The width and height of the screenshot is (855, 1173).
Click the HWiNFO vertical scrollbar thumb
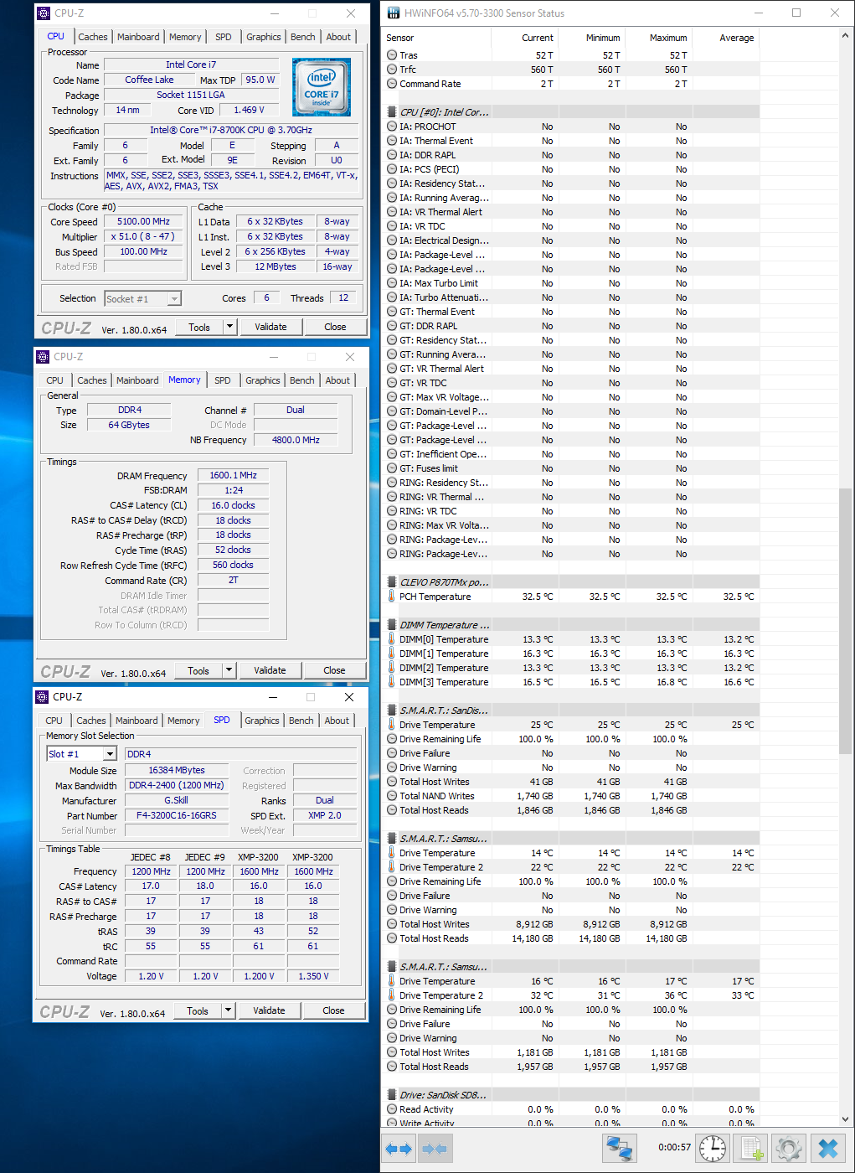[845, 622]
